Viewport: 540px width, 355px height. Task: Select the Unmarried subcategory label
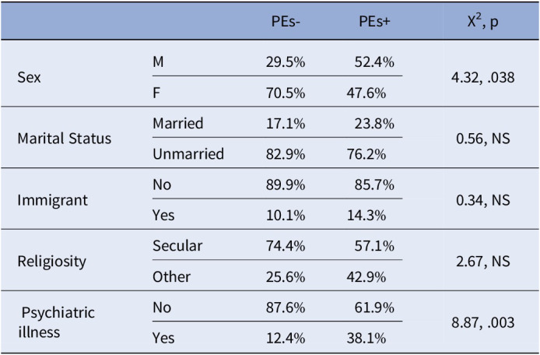188,154
